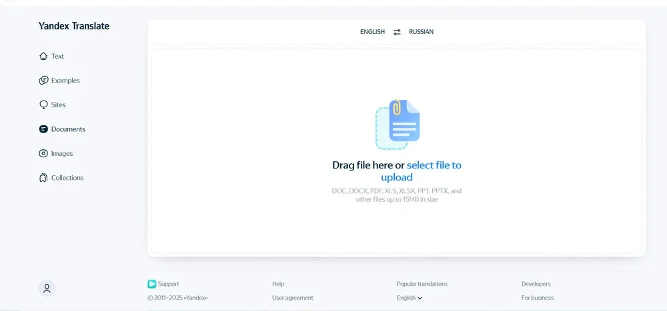
Task: Click the Examples speech bubble icon
Action: tap(43, 81)
